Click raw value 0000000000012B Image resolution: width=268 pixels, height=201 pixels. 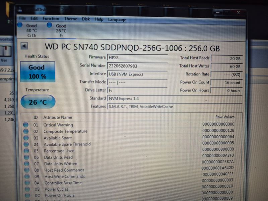(218, 130)
